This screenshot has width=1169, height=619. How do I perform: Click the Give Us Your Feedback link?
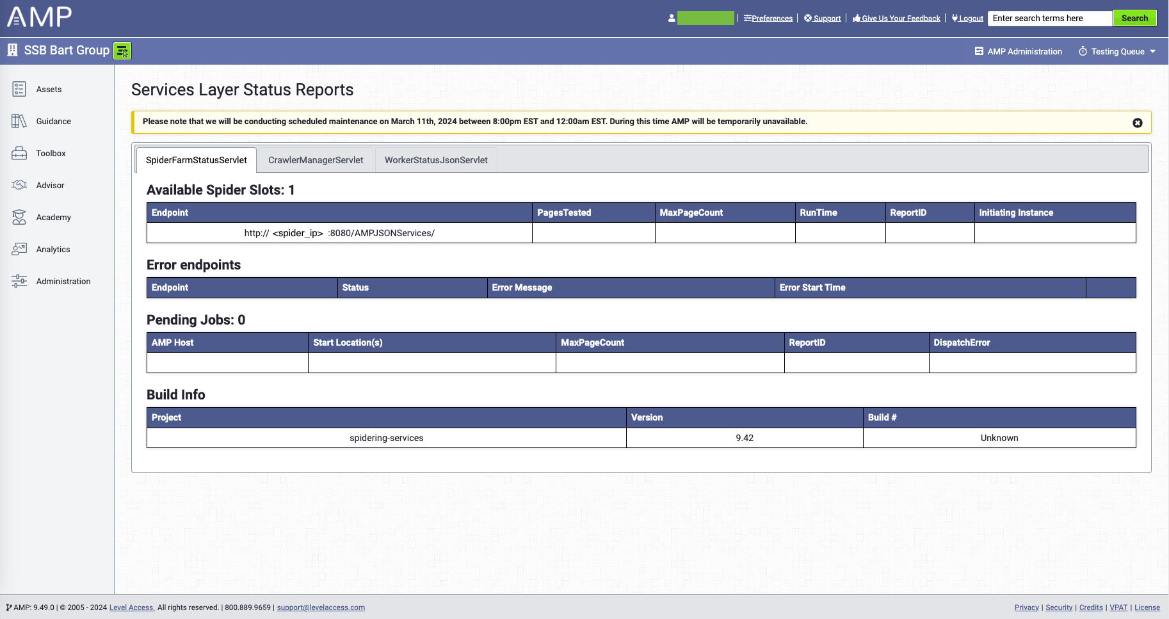[x=896, y=18]
